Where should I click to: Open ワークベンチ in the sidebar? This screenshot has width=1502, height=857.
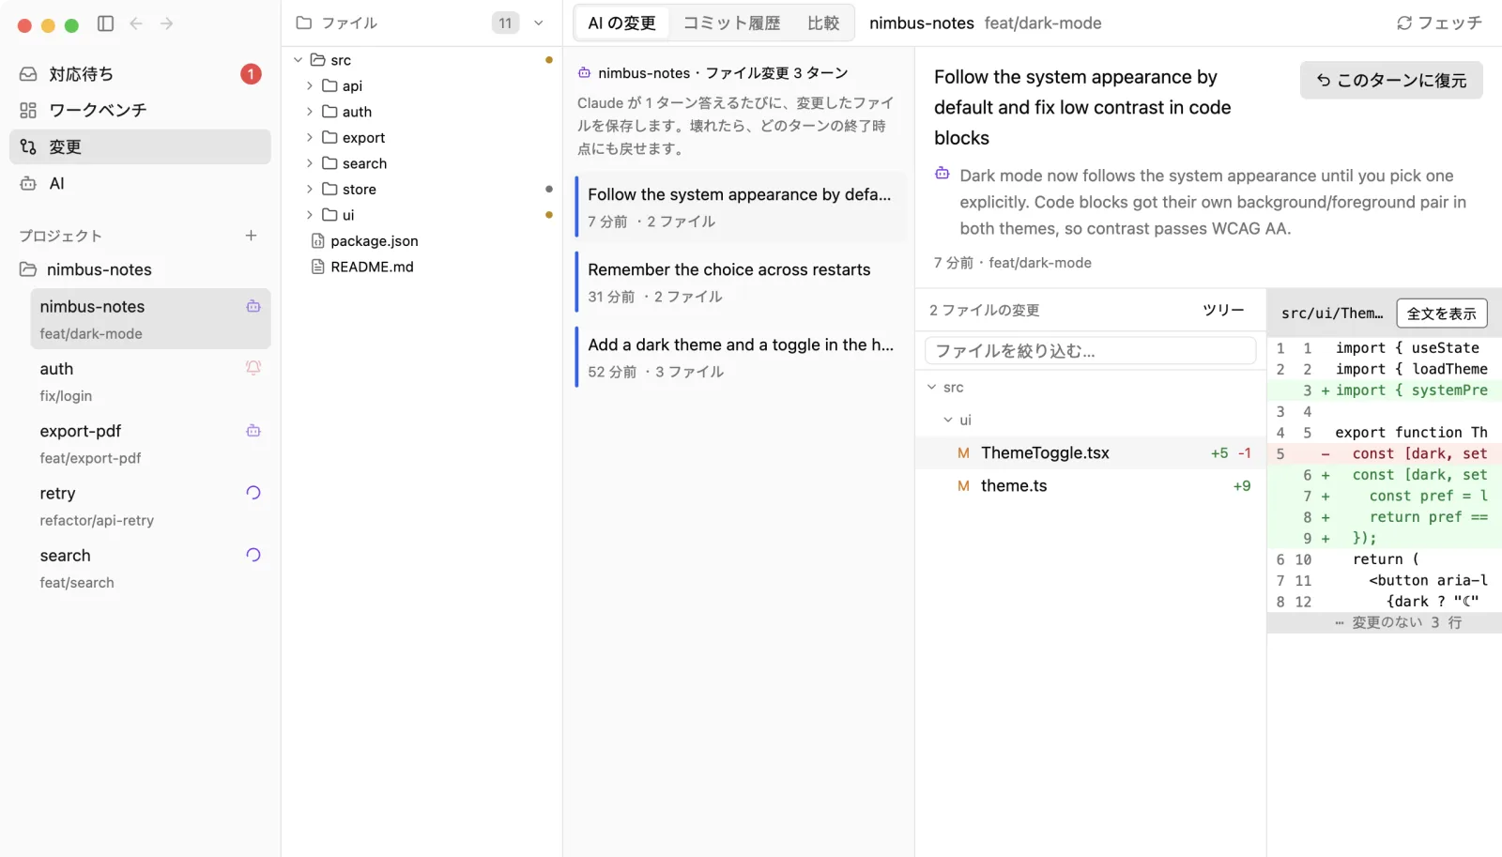point(140,111)
